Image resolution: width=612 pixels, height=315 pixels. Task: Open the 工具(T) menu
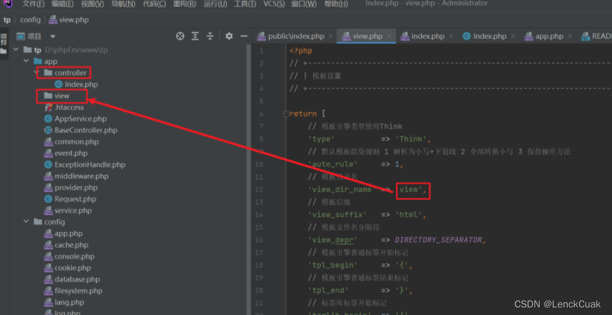[245, 4]
